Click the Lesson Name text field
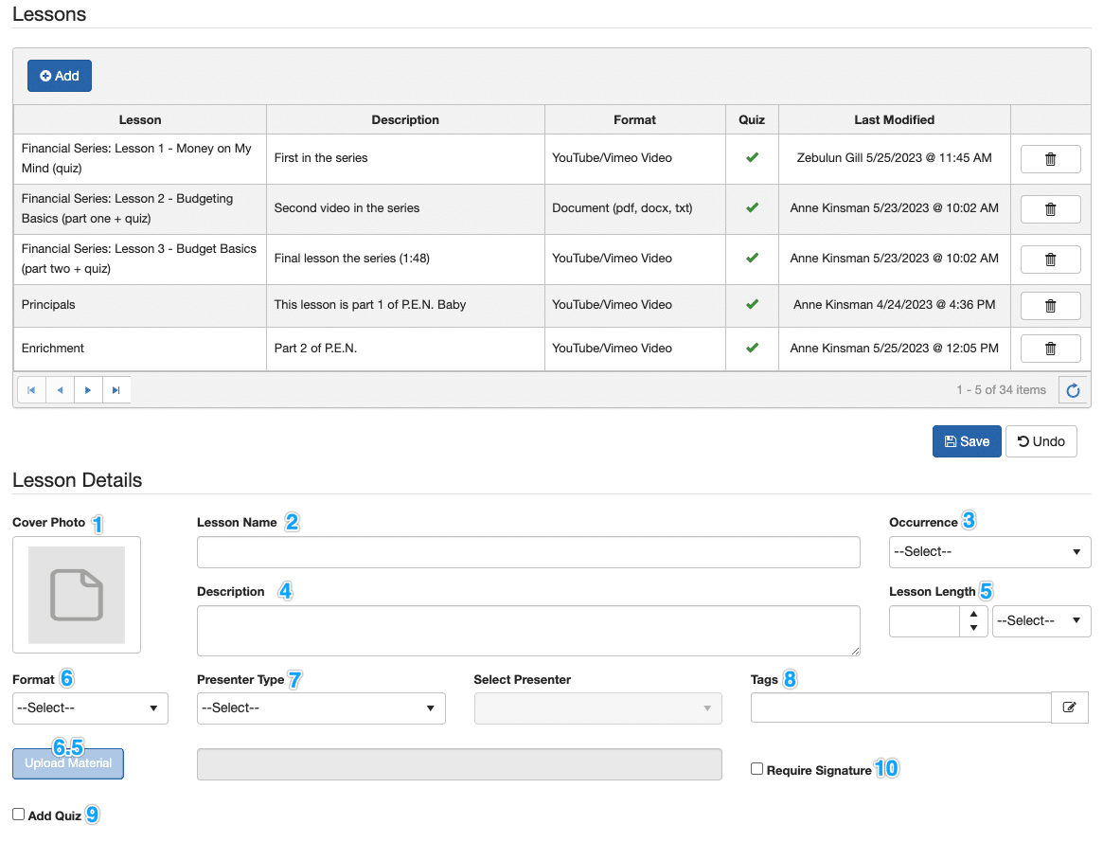The height and width of the screenshot is (842, 1103). (528, 552)
